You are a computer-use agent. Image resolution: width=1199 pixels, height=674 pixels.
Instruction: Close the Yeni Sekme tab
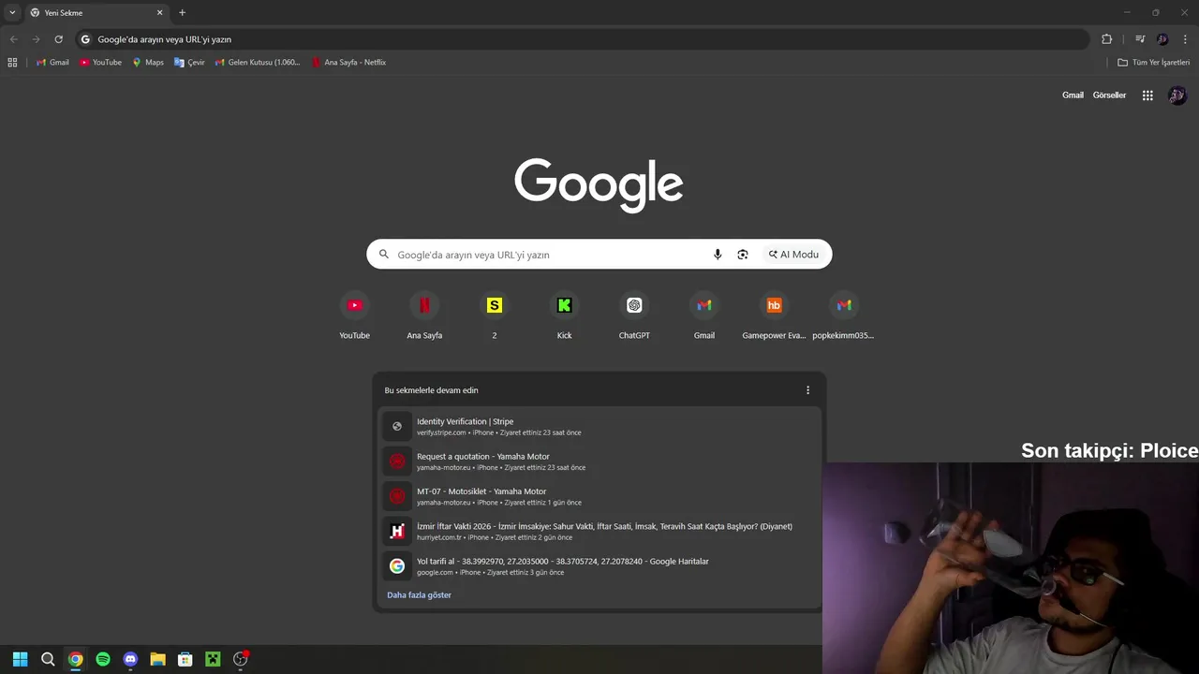click(x=159, y=13)
